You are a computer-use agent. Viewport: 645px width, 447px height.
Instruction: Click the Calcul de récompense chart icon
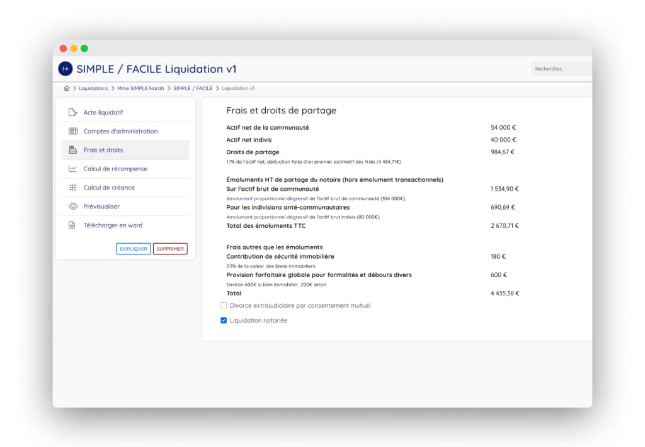[x=73, y=169]
